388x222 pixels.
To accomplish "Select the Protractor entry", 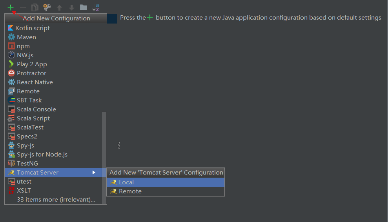I will pos(53,73).
